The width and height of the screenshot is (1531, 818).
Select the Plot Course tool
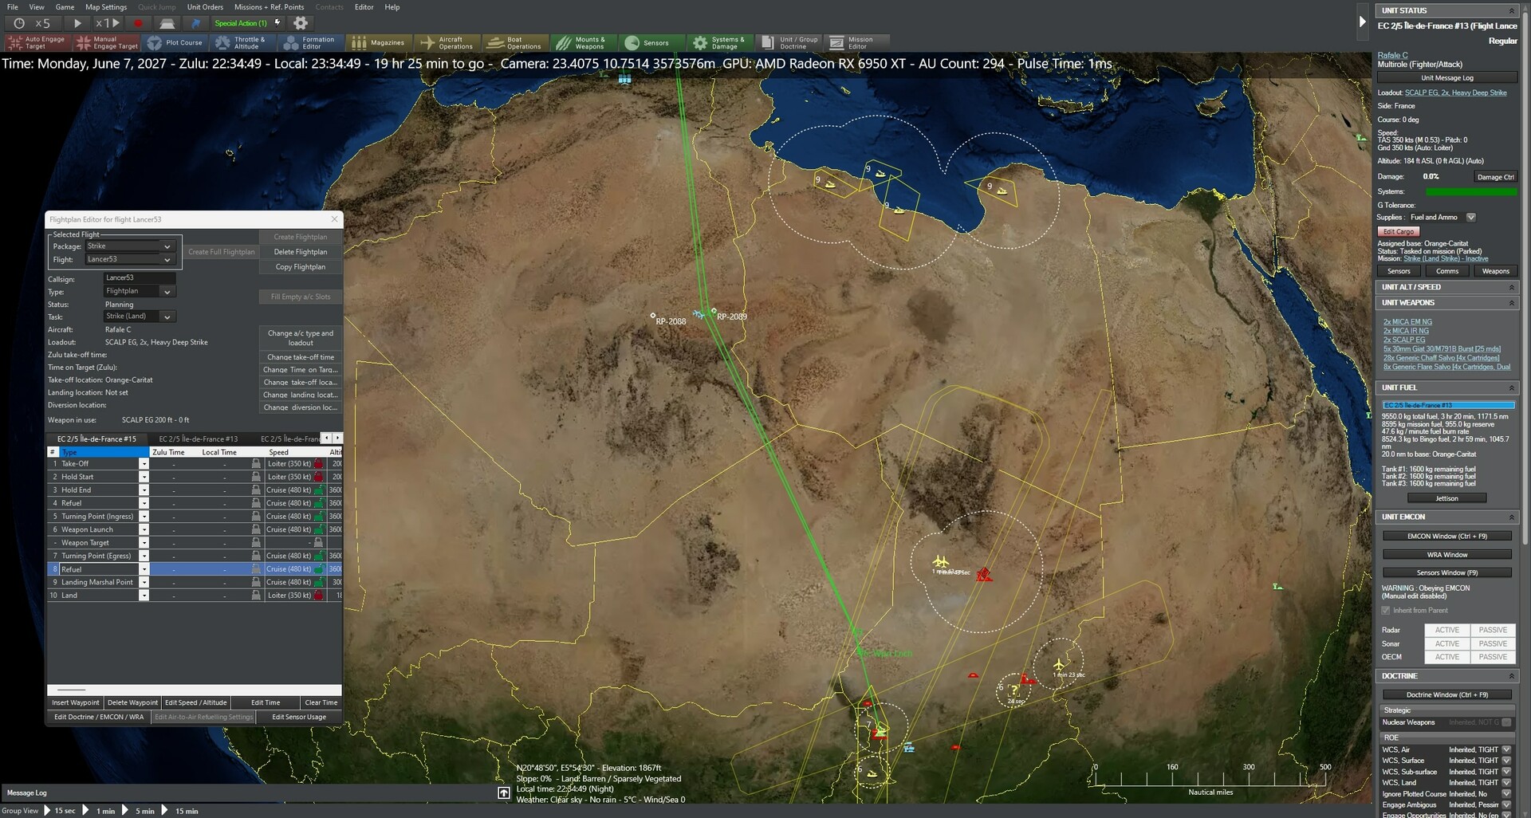tap(176, 42)
